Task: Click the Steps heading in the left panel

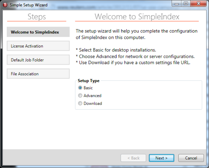Action: (x=36, y=17)
